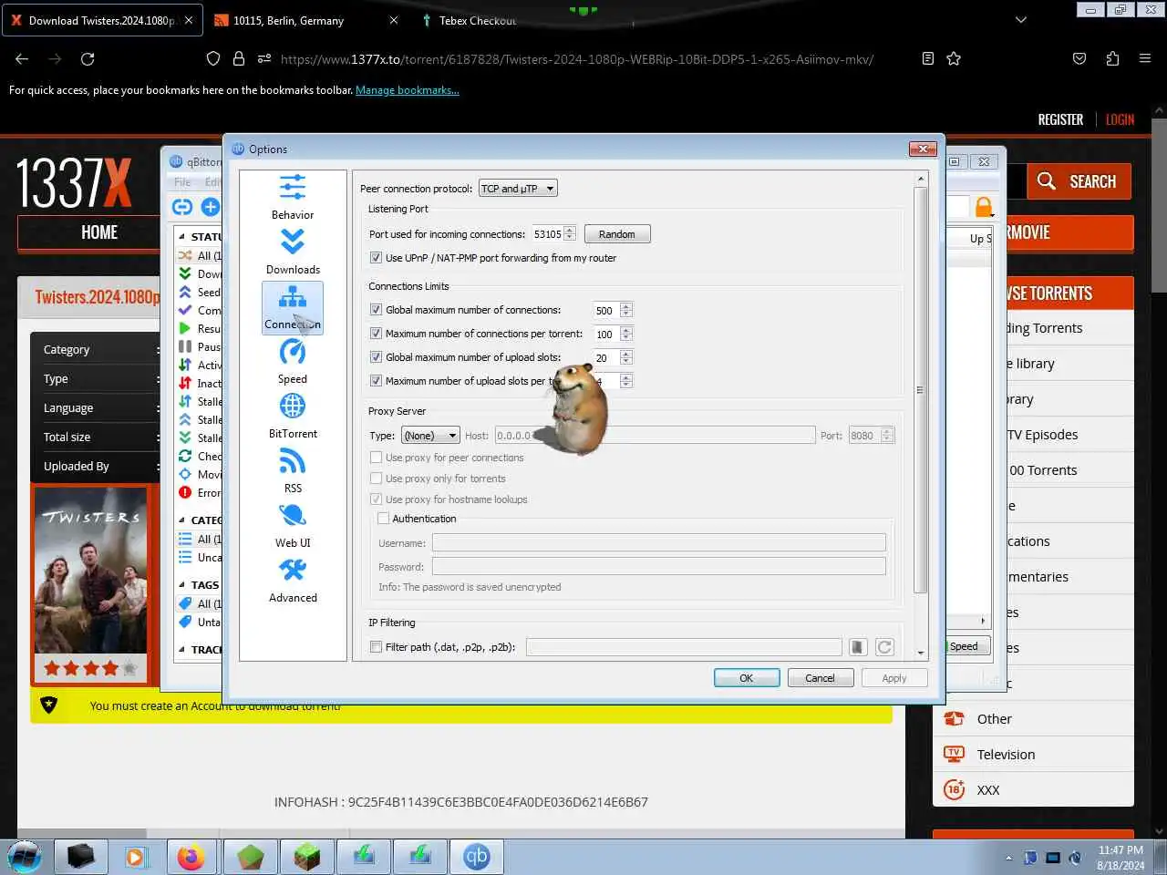
Task: Toggle UPnP / NAT-PMP port forwarding checkbox
Action: (376, 258)
